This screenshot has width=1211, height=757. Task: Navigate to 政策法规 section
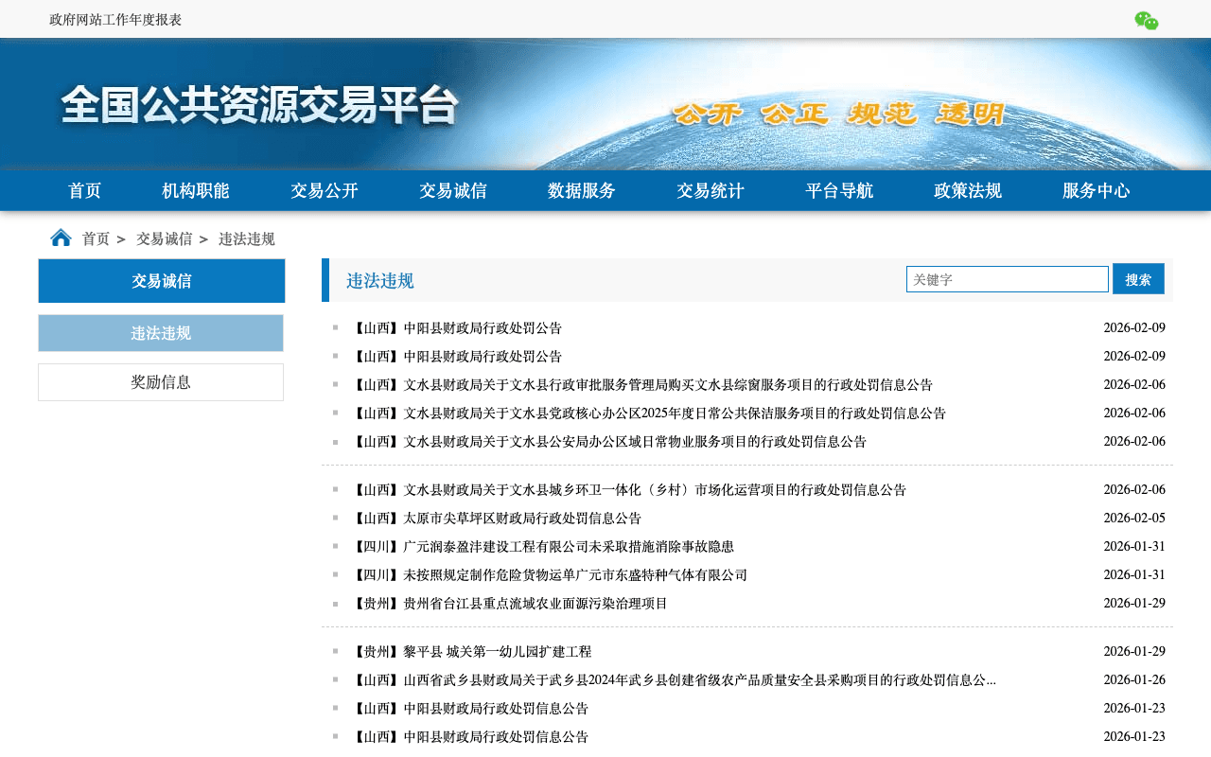(x=968, y=191)
